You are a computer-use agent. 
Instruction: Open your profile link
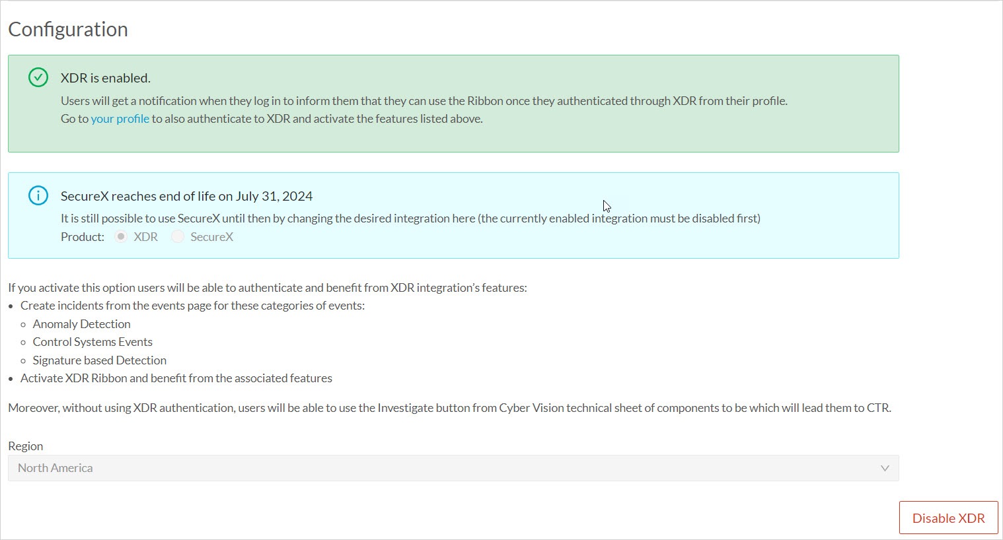click(x=120, y=118)
